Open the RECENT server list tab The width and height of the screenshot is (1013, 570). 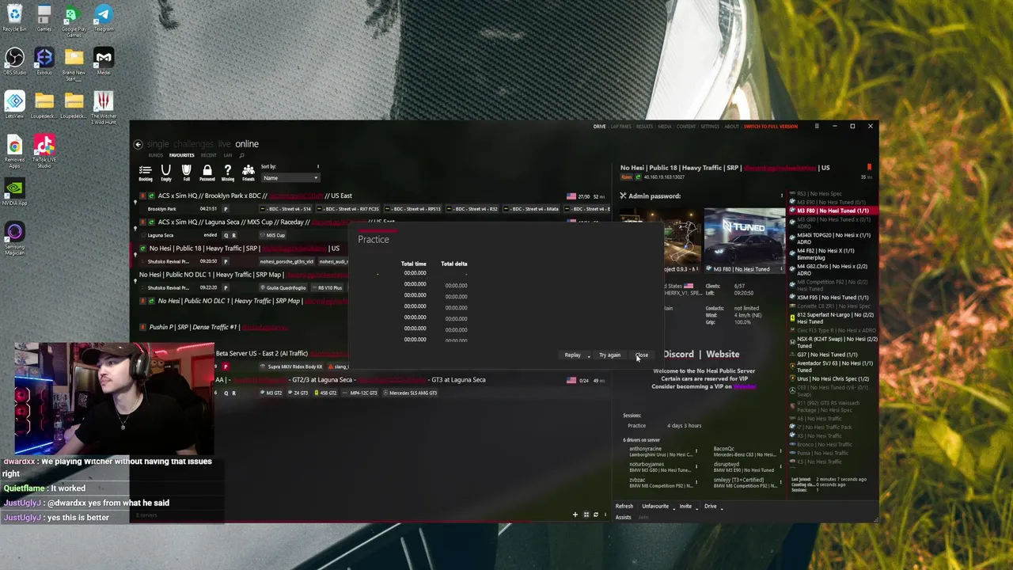(208, 155)
